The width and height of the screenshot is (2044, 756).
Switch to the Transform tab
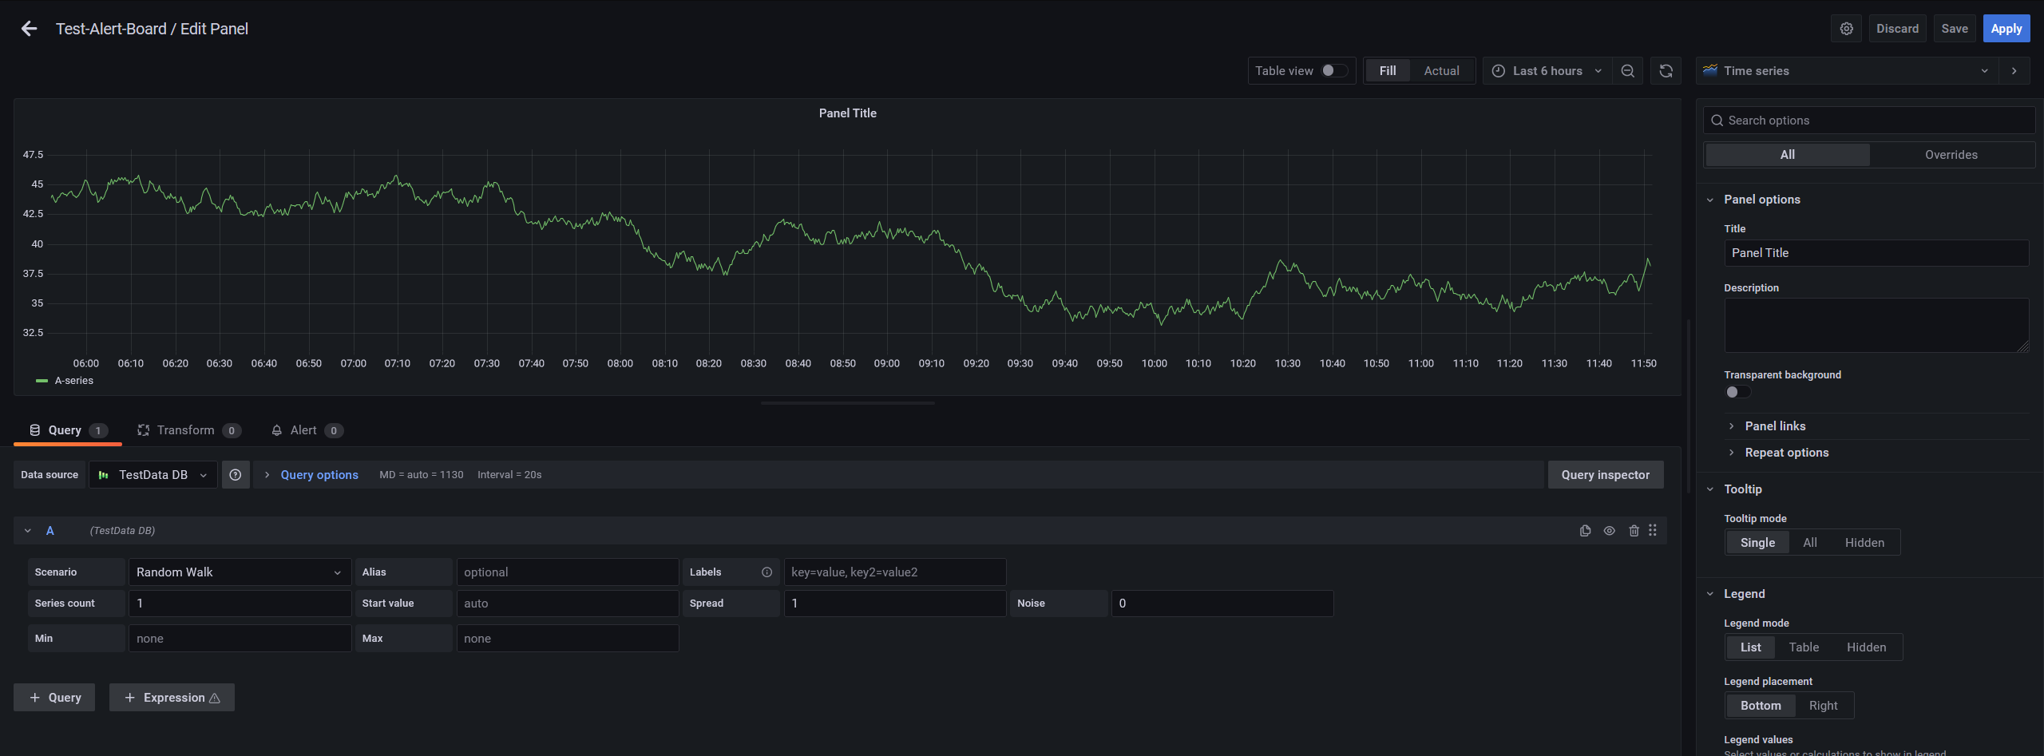186,430
